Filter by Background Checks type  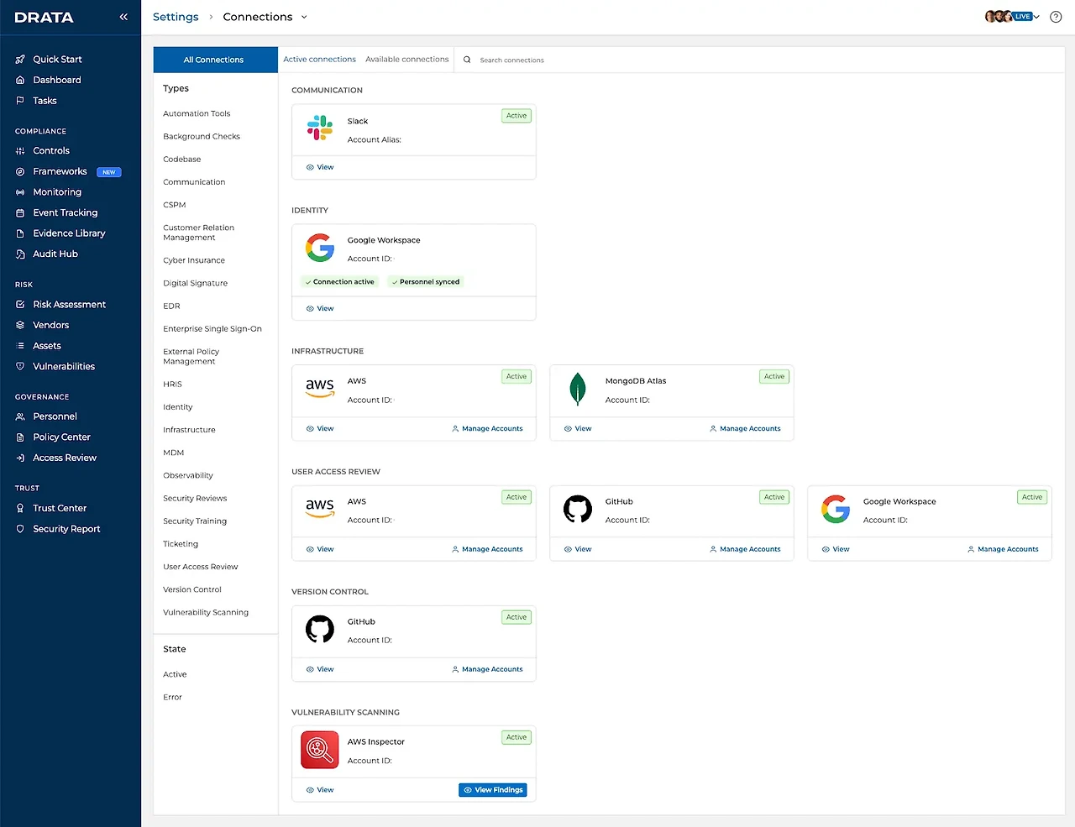point(202,137)
